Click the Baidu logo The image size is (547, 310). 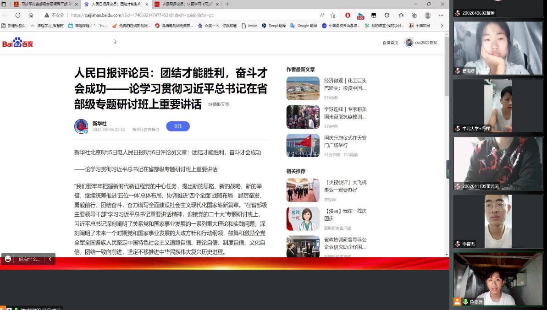17,42
